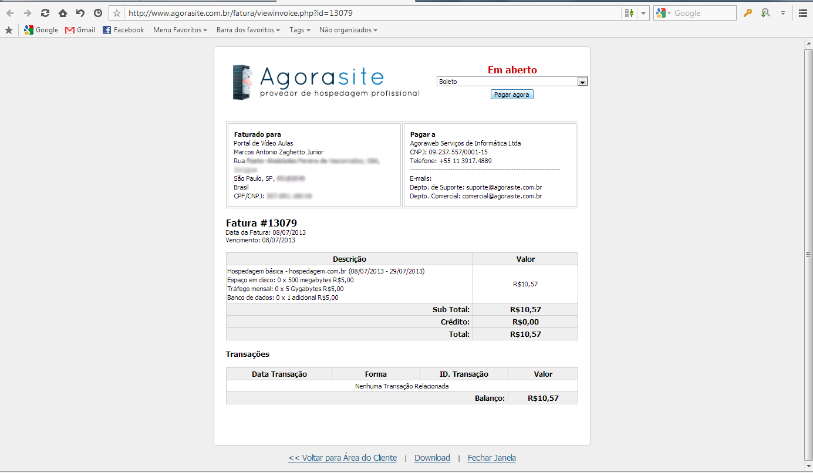Open the Menu Favoritos folder
Image resolution: width=813 pixels, height=473 pixels.
tap(180, 30)
